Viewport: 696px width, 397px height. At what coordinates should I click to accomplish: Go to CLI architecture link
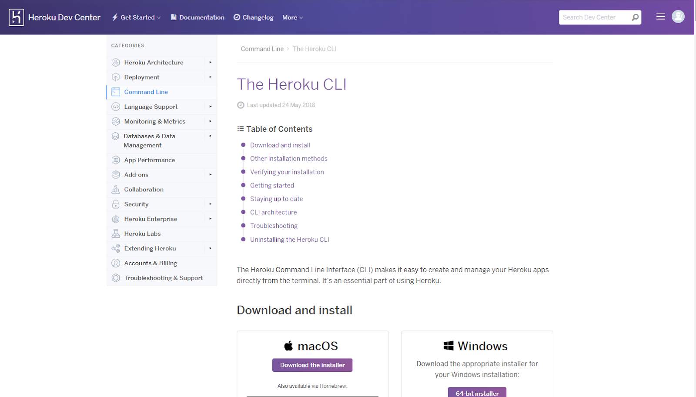(x=274, y=212)
